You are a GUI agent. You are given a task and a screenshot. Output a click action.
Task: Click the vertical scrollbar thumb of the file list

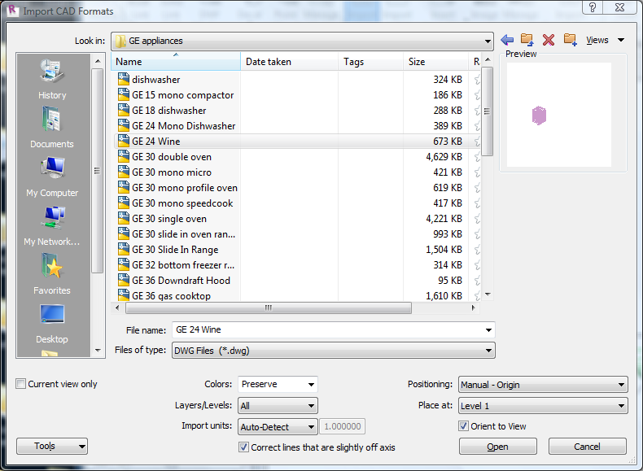(488, 111)
